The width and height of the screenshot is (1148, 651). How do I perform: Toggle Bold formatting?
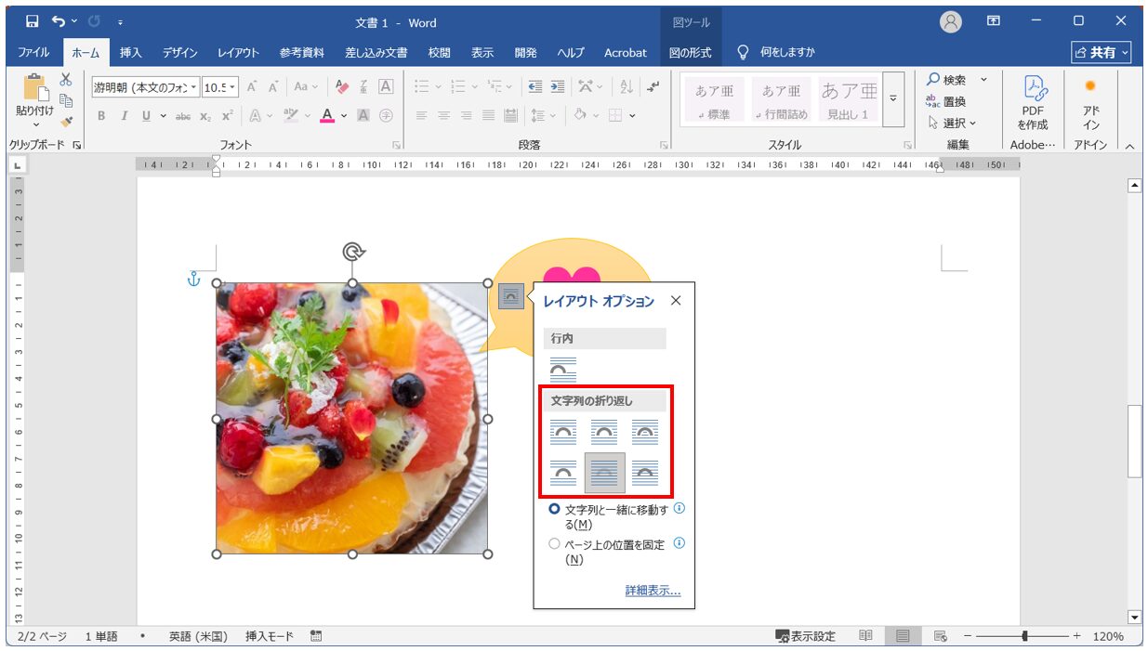point(102,116)
